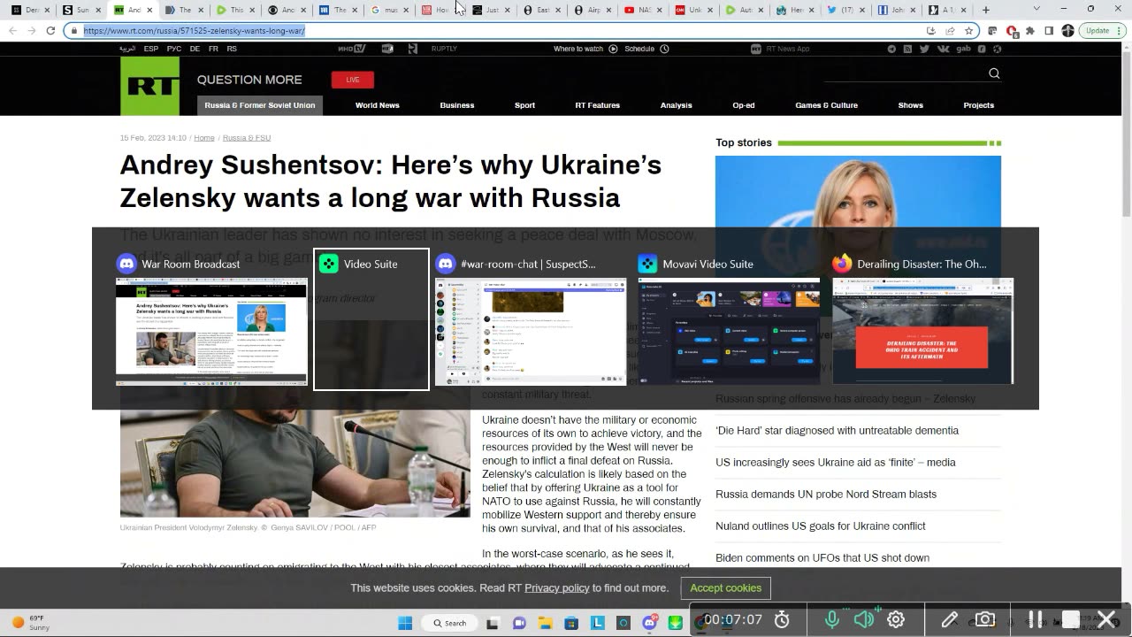1132x637 pixels.
Task: Click the browser address bar URL
Action: [195, 30]
